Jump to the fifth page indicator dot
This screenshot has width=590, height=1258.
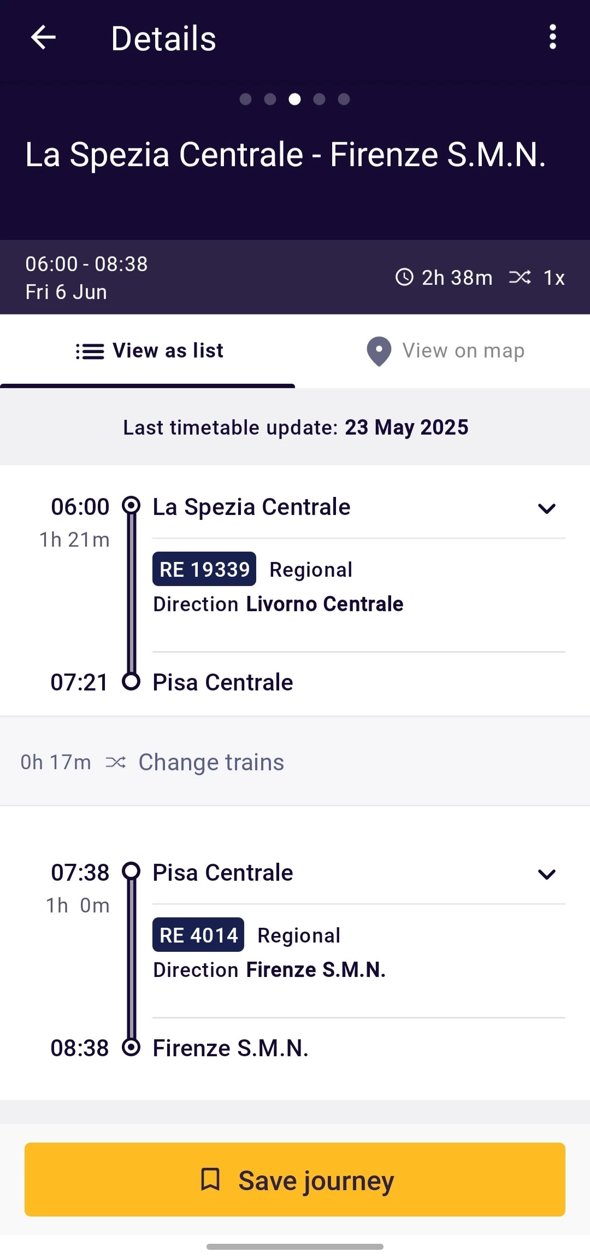pyautogui.click(x=344, y=99)
